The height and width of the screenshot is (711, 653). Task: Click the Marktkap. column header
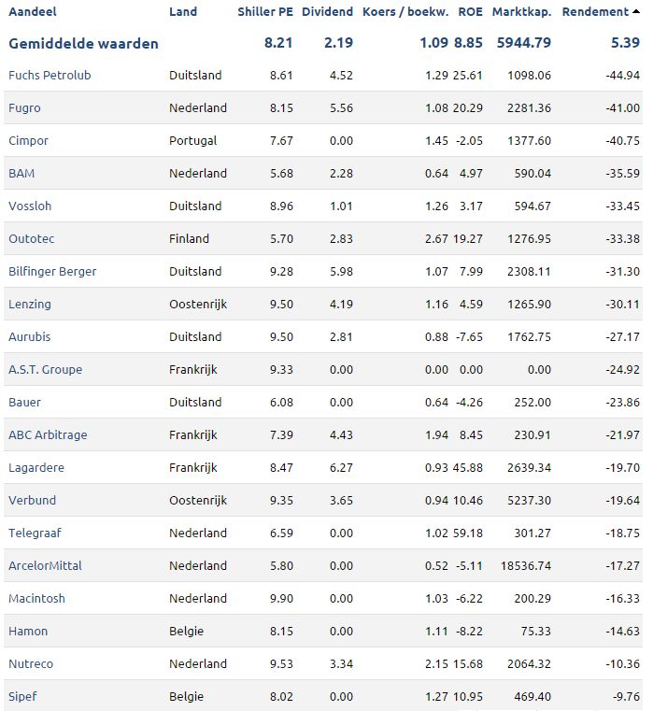(x=522, y=12)
